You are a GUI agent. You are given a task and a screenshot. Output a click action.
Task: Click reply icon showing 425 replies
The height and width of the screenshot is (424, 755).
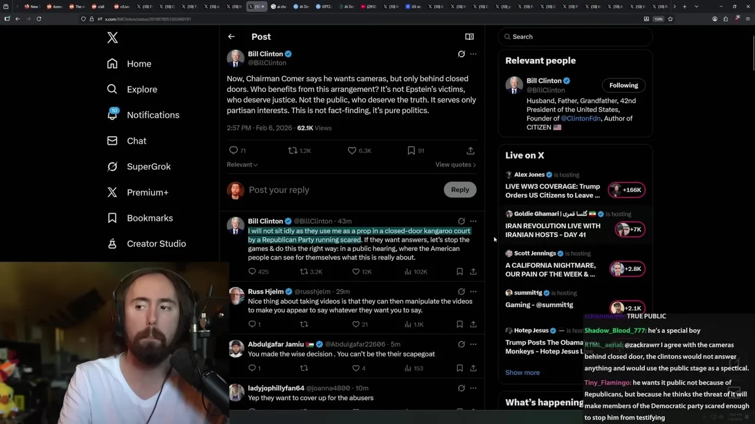[258, 272]
